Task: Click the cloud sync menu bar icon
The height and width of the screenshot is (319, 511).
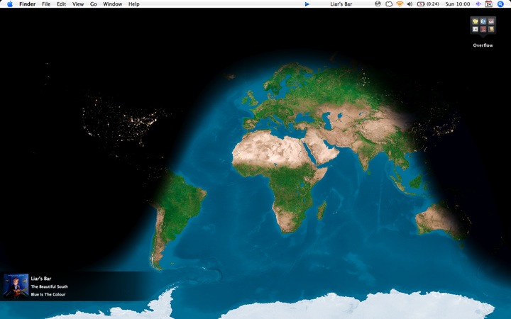Action: point(389,4)
